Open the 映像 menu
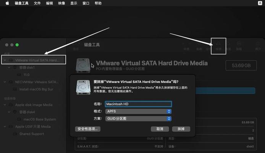265x153 pixels. click(61, 3)
